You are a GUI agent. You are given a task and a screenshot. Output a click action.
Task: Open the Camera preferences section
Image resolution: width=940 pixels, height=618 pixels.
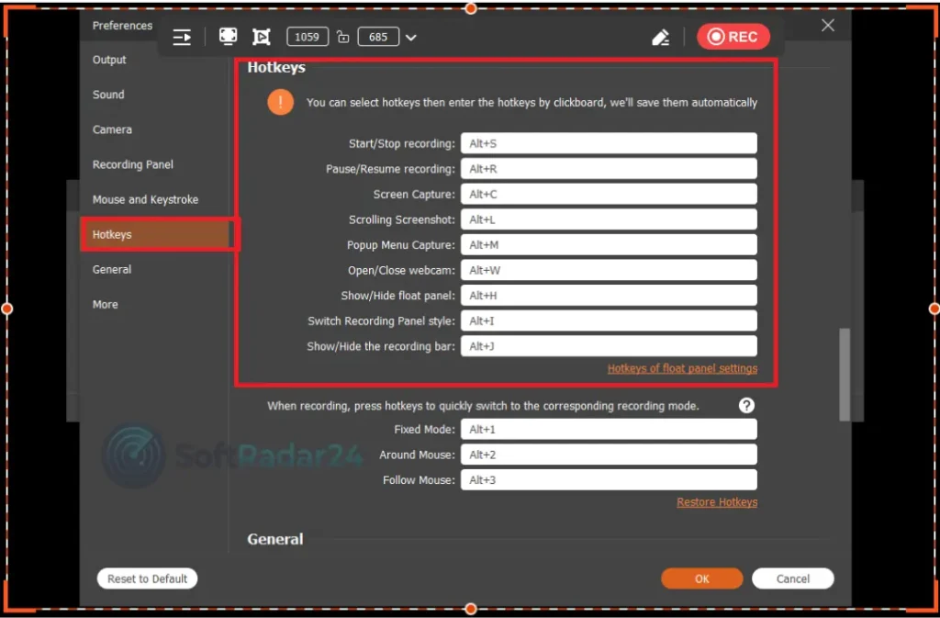111,129
